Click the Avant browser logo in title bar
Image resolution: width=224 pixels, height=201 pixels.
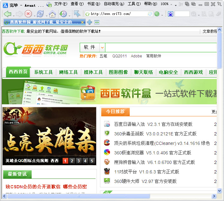tap(5, 5)
